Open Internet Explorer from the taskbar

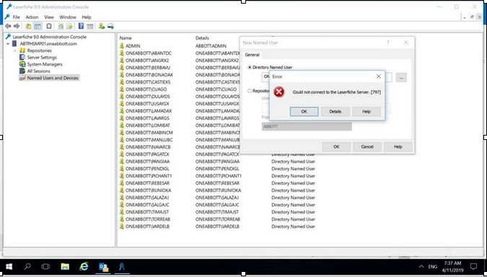pos(84,266)
